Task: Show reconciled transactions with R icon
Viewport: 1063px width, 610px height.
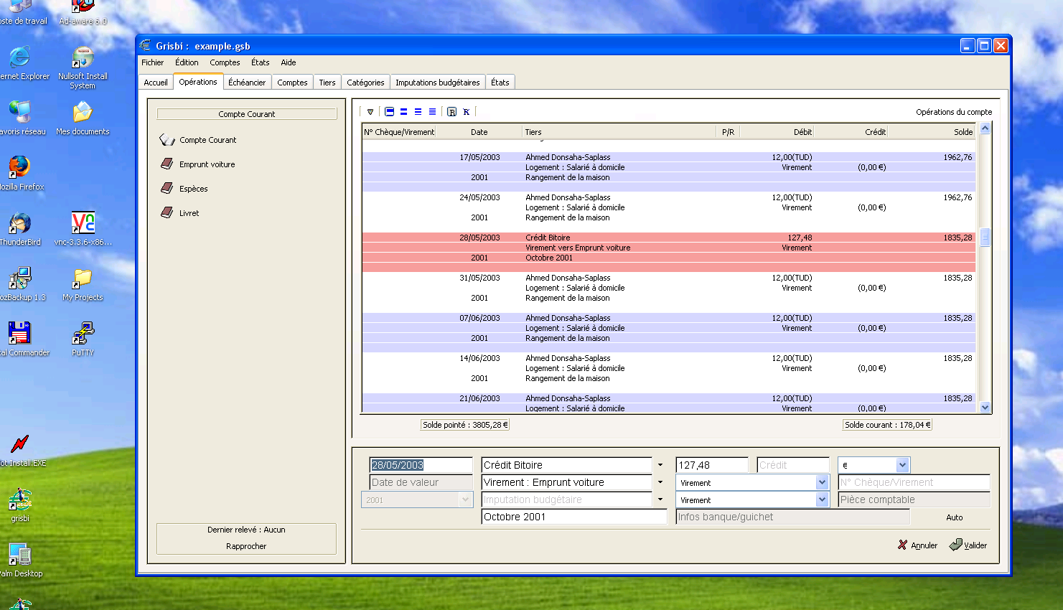Action: [451, 112]
